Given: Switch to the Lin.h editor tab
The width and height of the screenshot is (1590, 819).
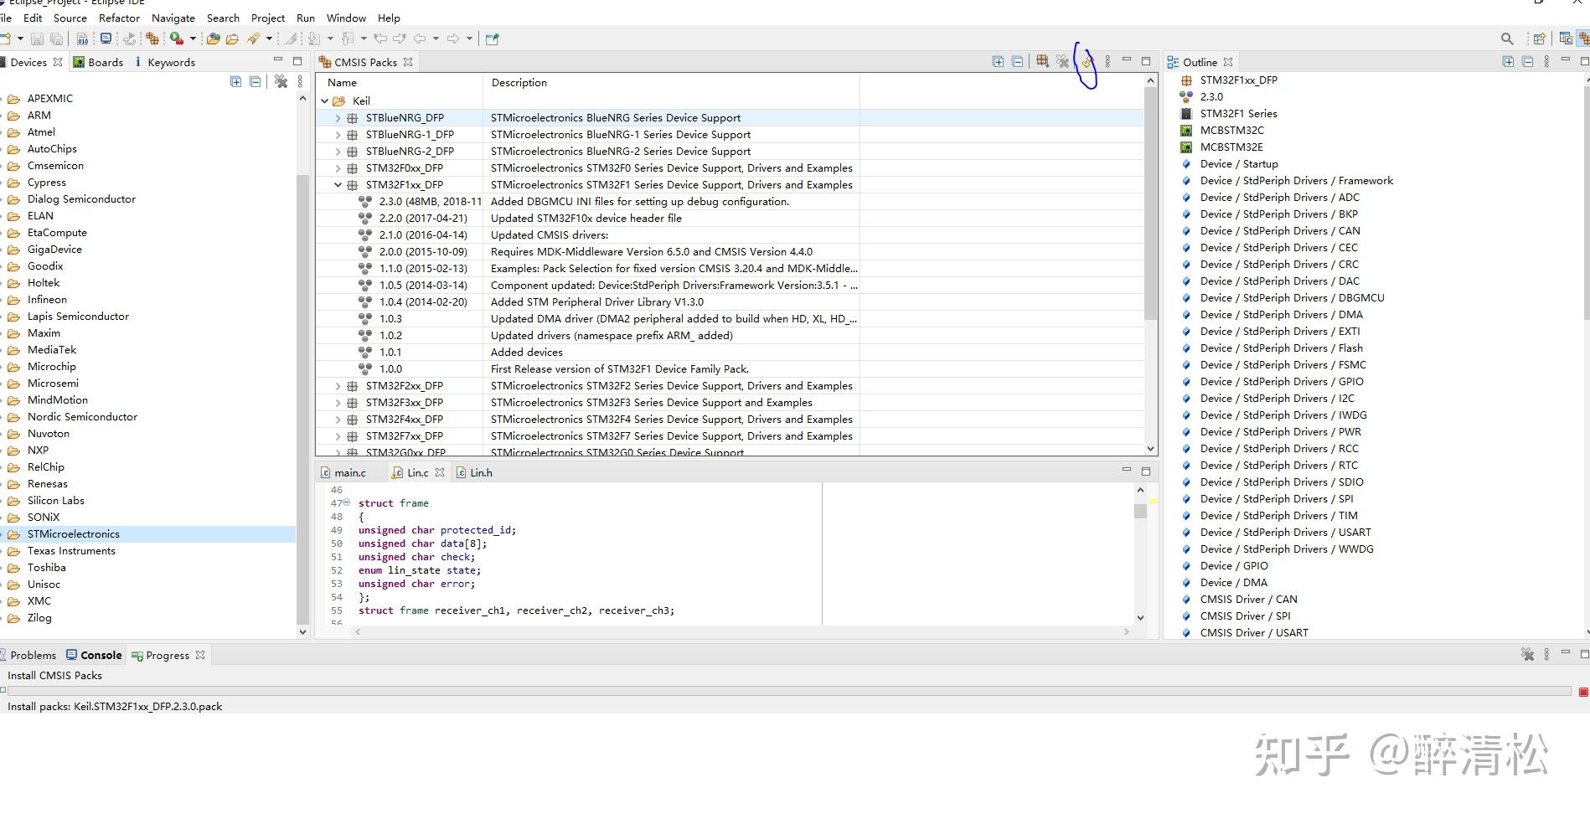Looking at the screenshot, I should [x=480, y=473].
